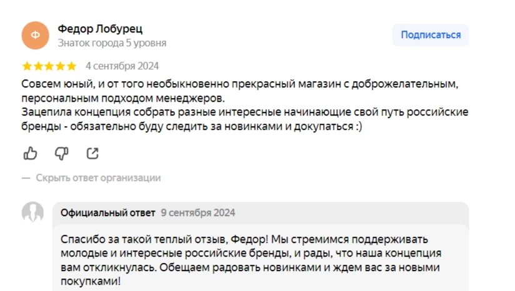The width and height of the screenshot is (515, 291).
Task: Click review text starting "Совсем юный"
Action: (x=240, y=91)
